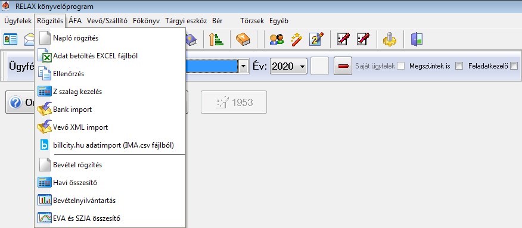522x228 pixels.
Task: Click the blank square button beside year
Action: (319, 66)
